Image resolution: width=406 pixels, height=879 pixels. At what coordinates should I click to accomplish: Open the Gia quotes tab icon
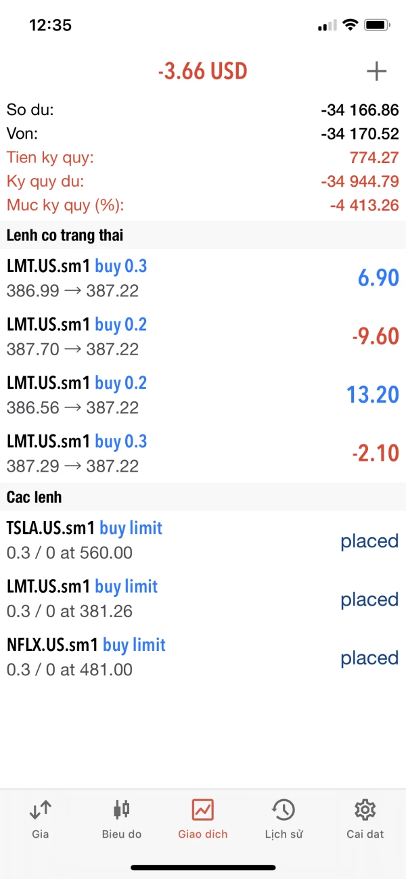point(41,809)
